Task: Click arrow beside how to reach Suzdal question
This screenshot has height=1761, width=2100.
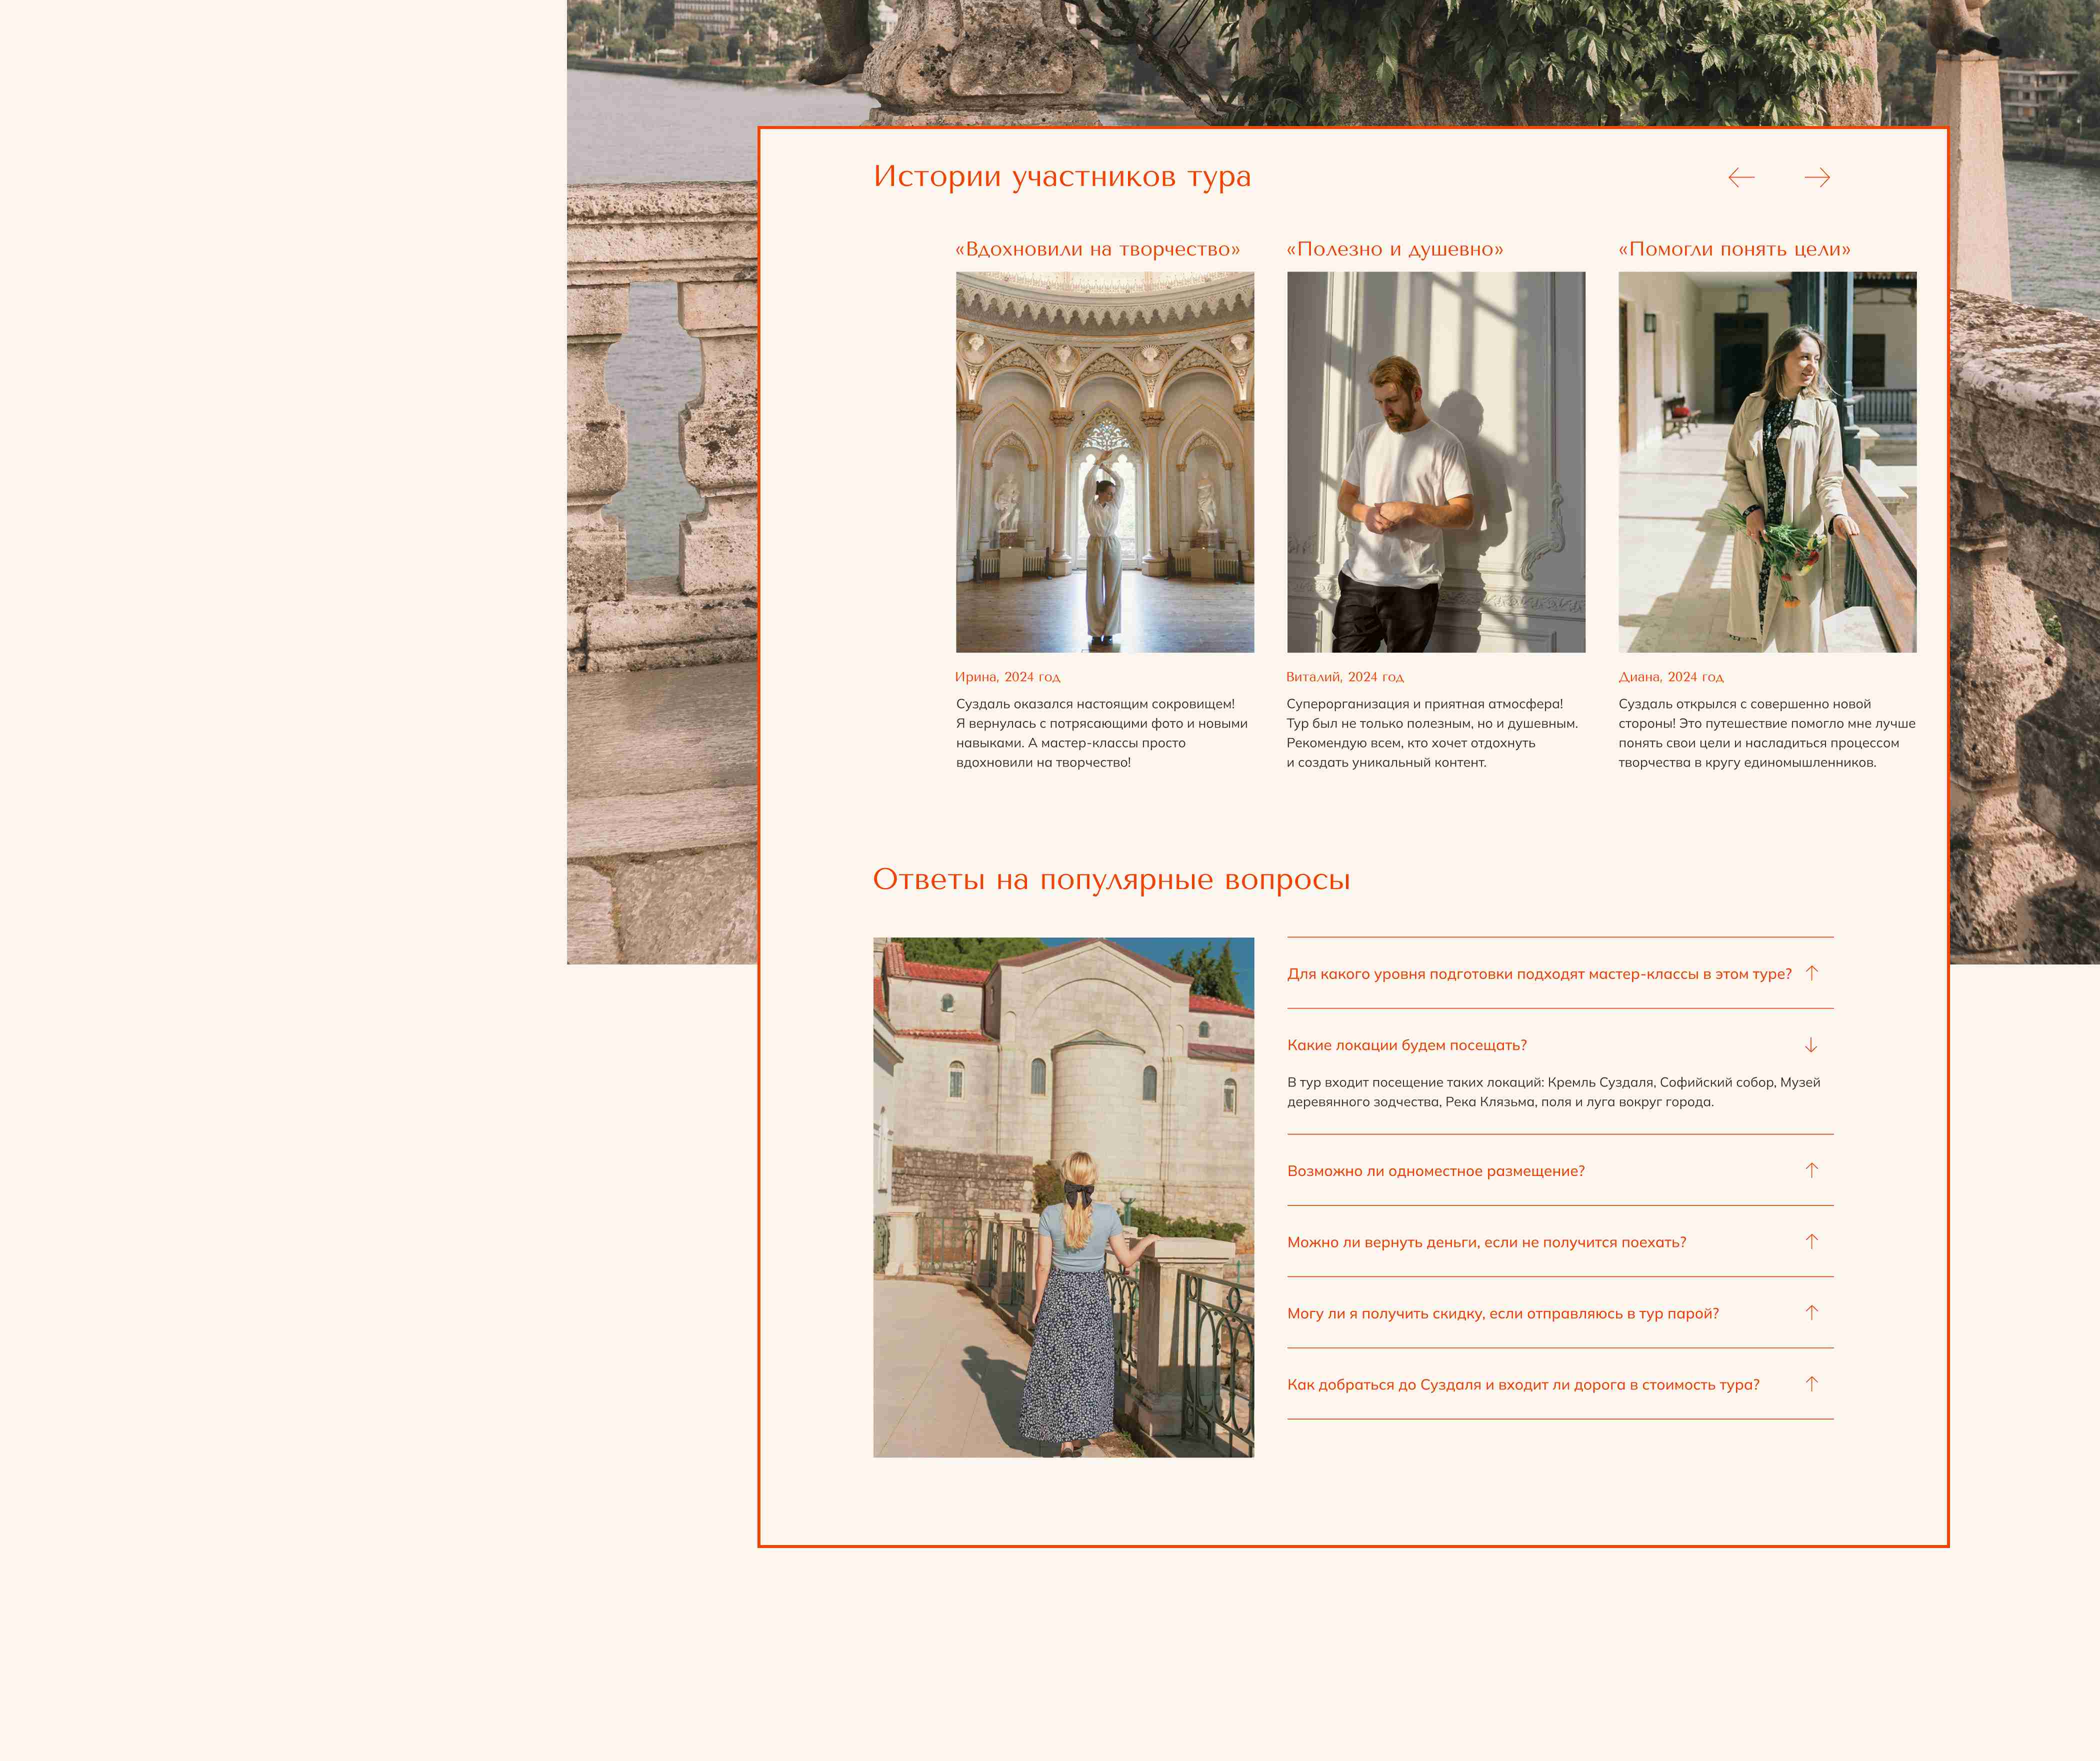Action: pos(1811,1384)
